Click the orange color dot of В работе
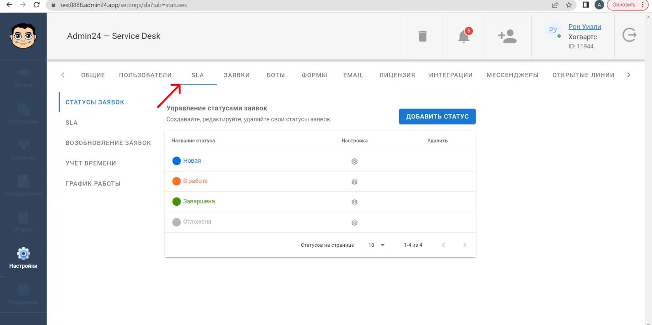The height and width of the screenshot is (325, 652). (x=177, y=181)
